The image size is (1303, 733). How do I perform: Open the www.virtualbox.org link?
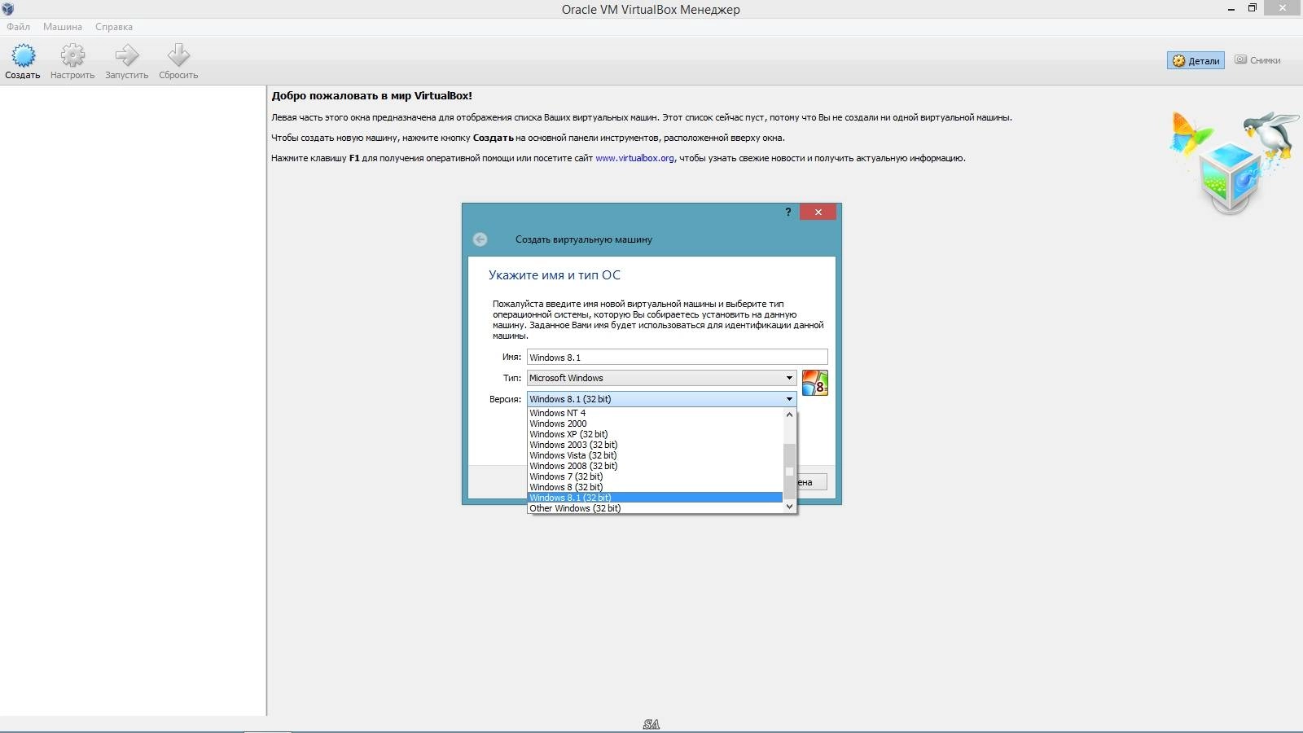point(634,158)
